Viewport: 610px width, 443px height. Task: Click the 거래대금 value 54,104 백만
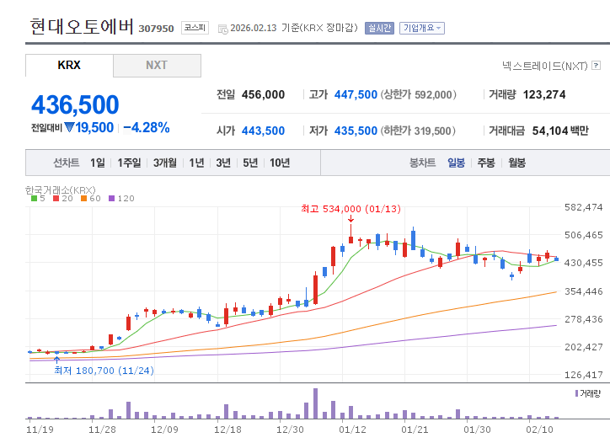coord(560,131)
